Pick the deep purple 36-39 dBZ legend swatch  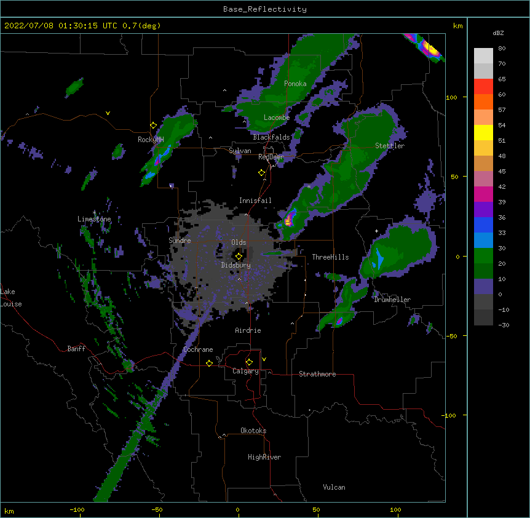(x=483, y=210)
